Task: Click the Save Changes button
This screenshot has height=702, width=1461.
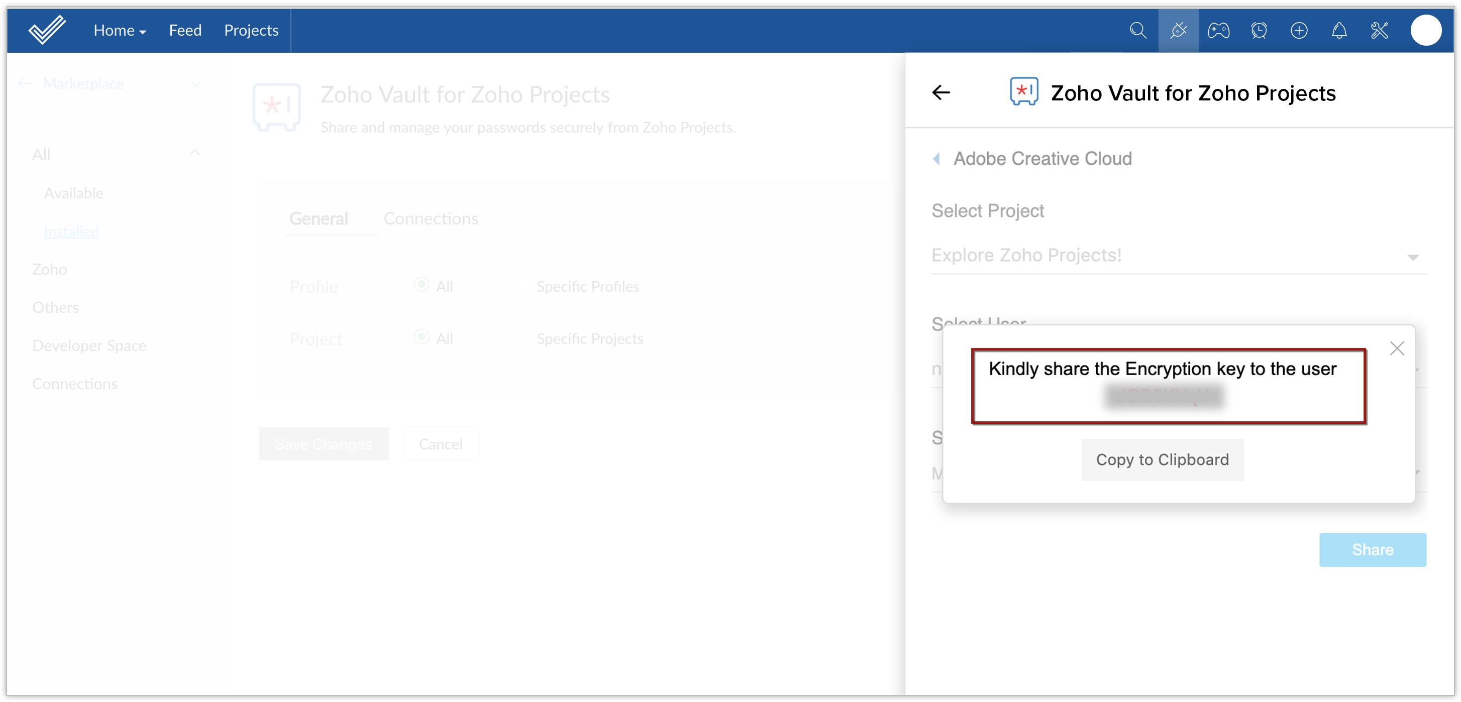Action: pos(323,444)
